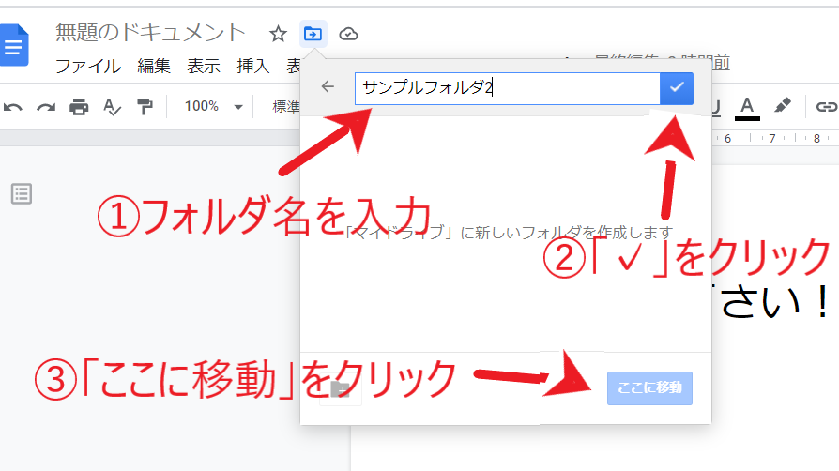Open the zoom 100% dropdown
This screenshot has height=471, width=839.
pyautogui.click(x=213, y=107)
